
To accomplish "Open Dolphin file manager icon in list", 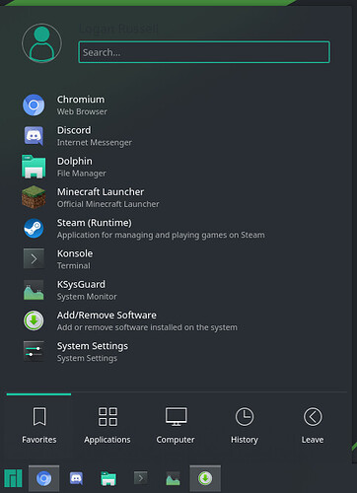I will [x=34, y=167].
